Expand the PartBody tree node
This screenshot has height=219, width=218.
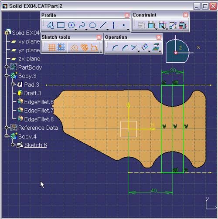coord(6,67)
